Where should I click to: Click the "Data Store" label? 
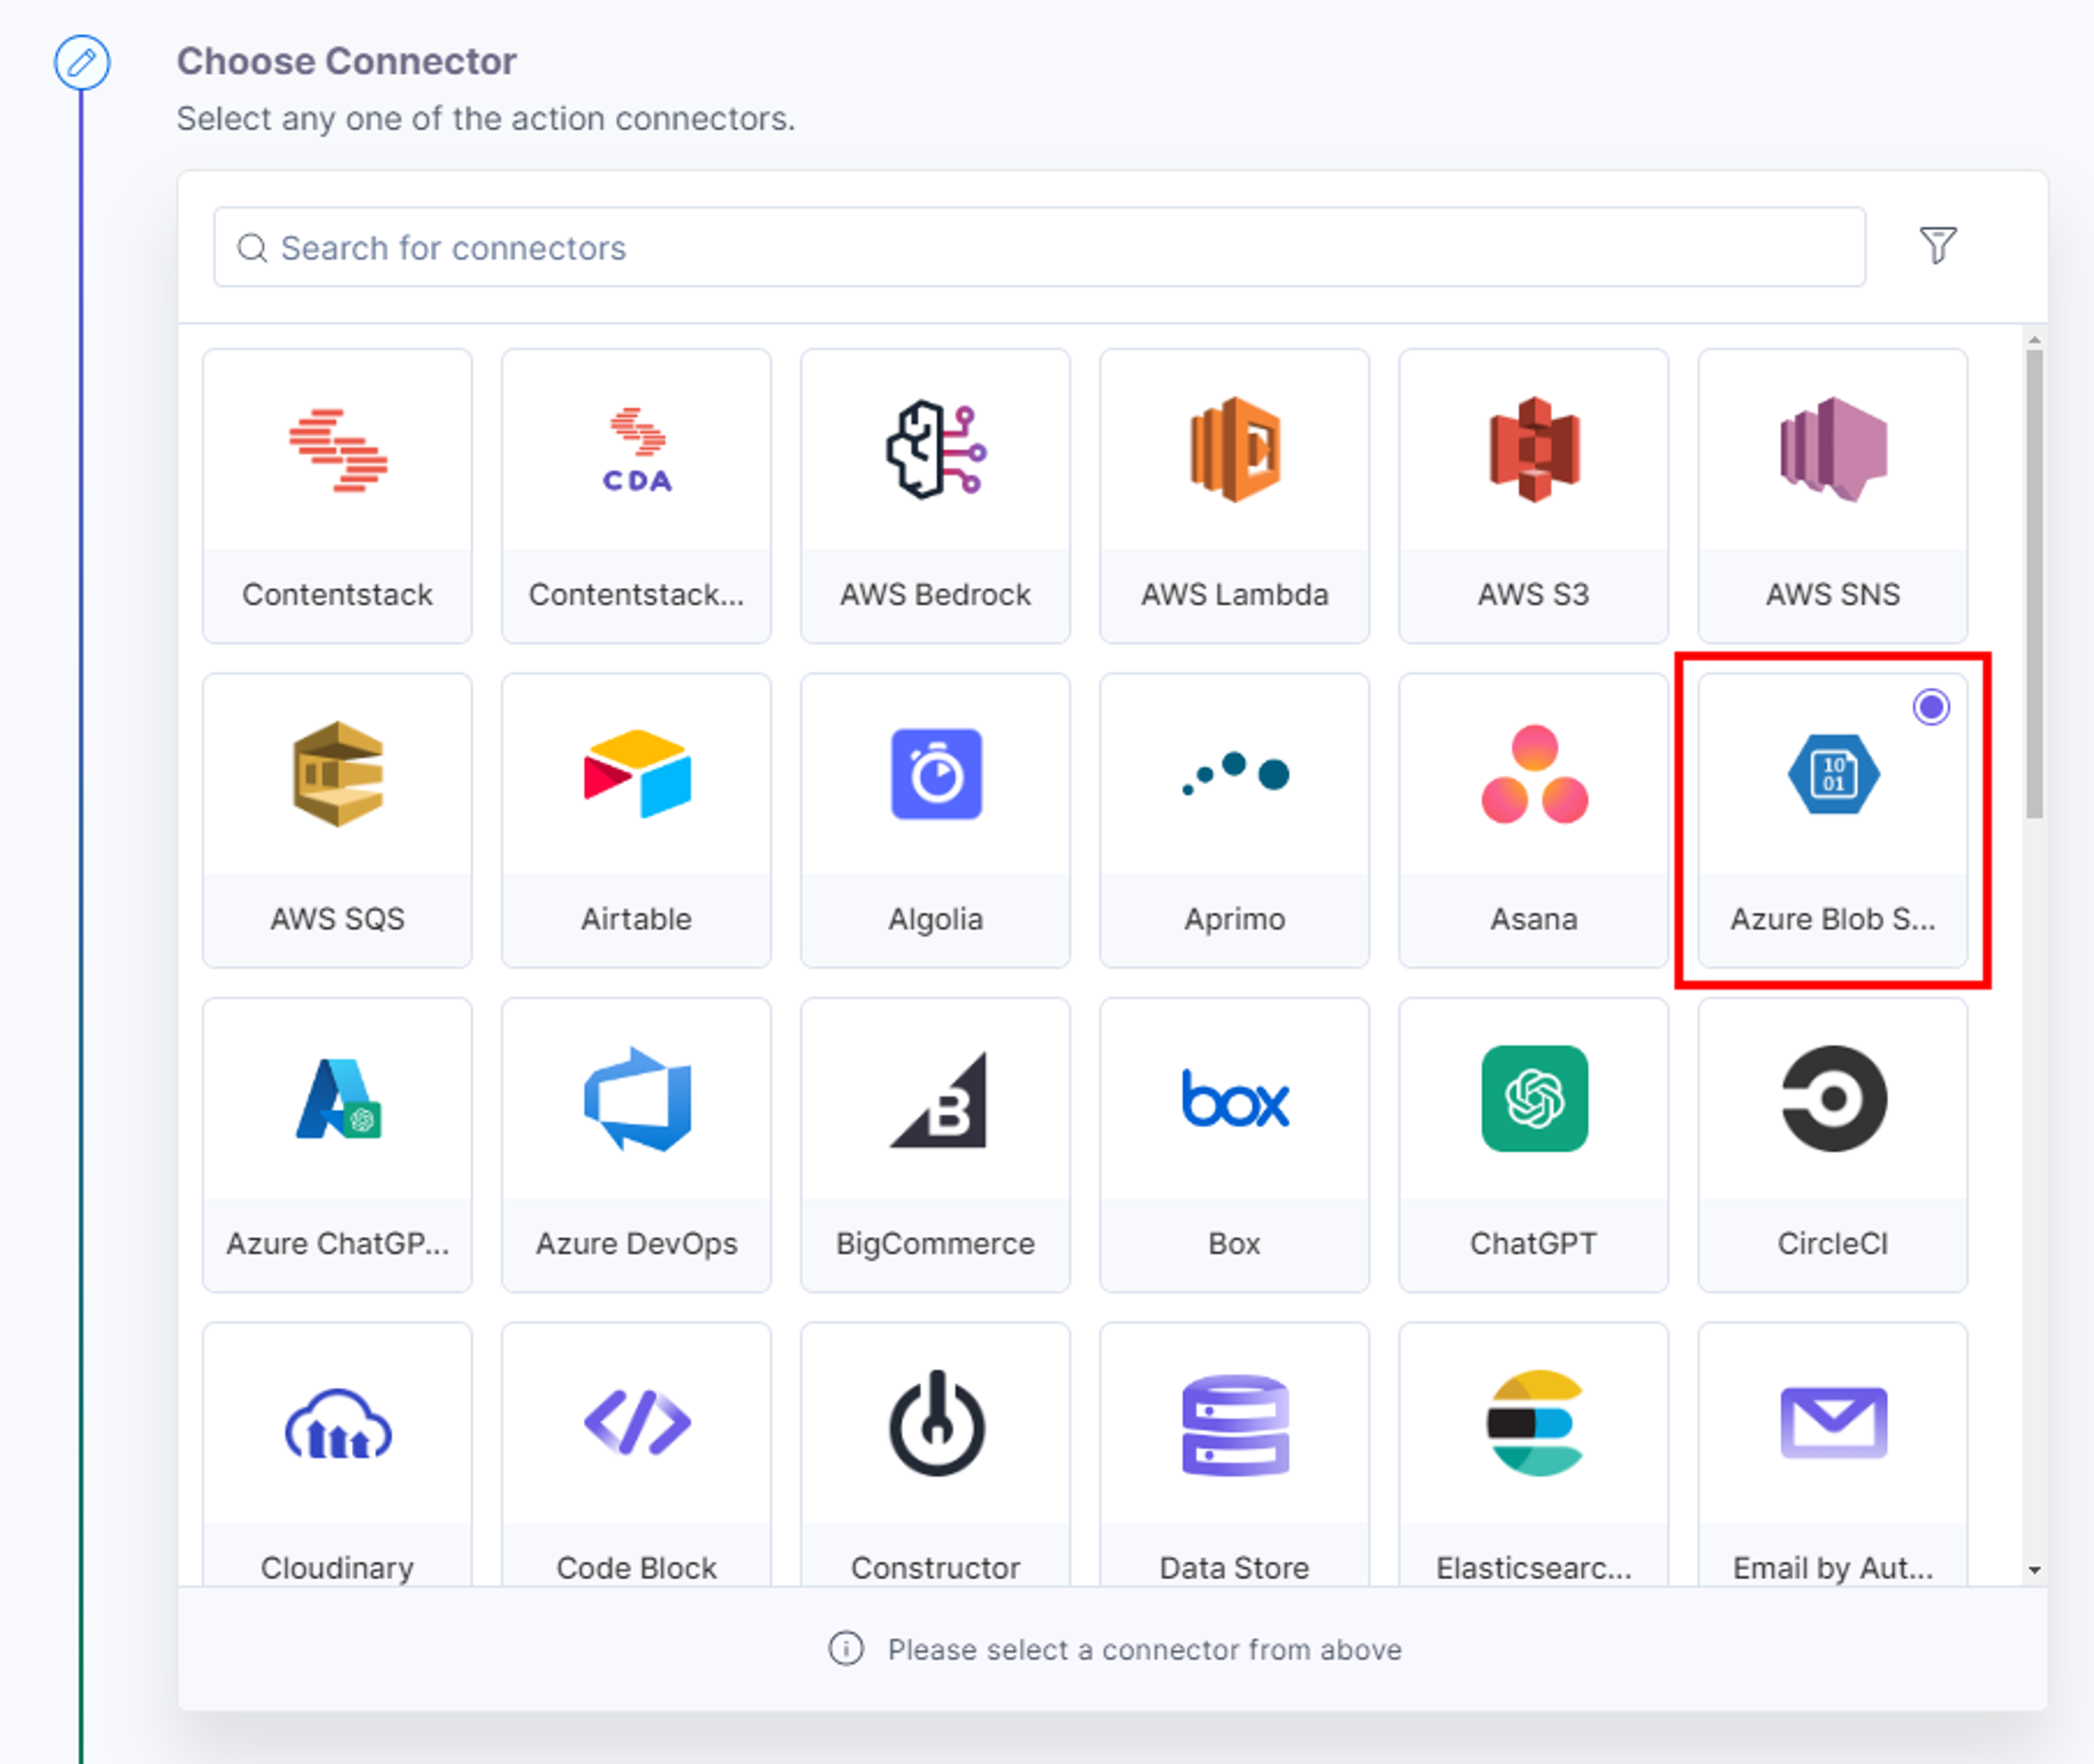1235,1567
